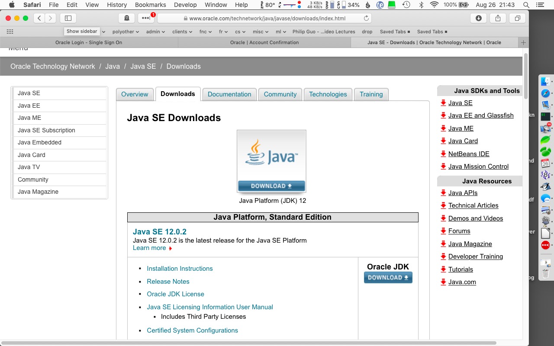554x346 pixels.
Task: Show all tabs overview
Action: pyautogui.click(x=517, y=18)
